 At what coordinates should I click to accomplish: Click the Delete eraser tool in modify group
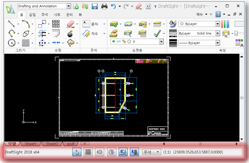point(70,24)
